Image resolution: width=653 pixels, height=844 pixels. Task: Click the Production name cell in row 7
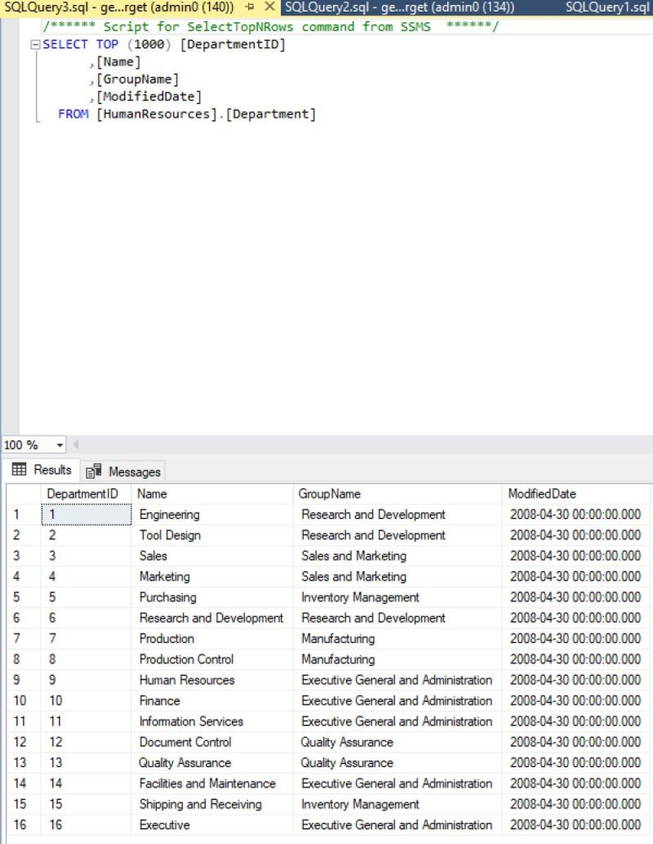point(213,639)
